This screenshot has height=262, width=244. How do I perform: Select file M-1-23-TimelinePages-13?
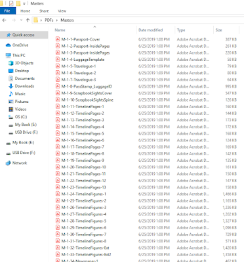point(84,187)
